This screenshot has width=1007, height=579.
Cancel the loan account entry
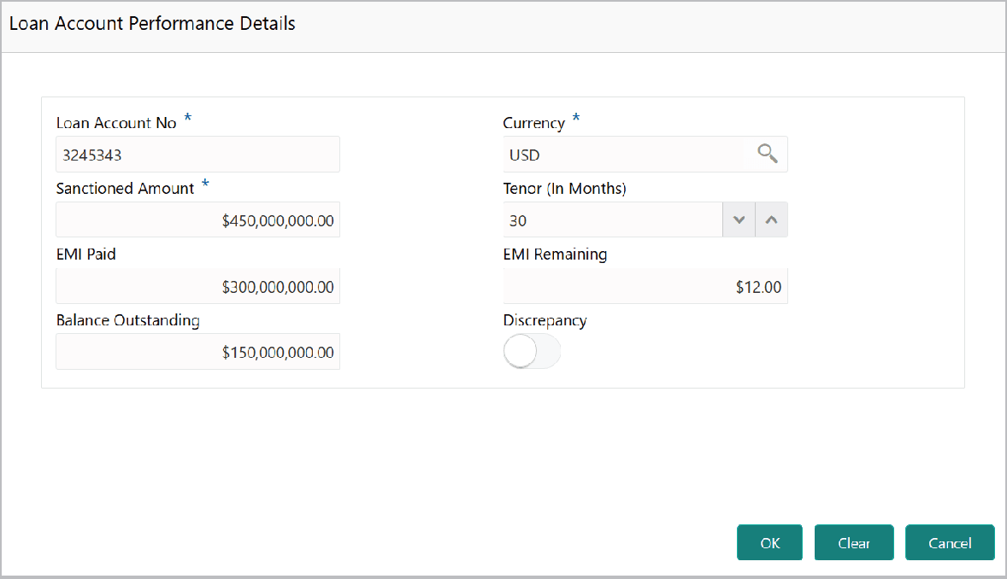coord(949,542)
